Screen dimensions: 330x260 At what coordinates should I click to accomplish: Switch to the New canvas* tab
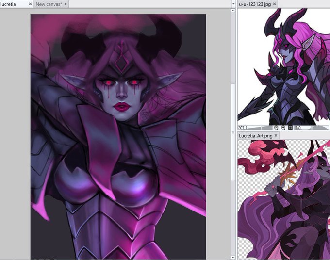pos(51,4)
